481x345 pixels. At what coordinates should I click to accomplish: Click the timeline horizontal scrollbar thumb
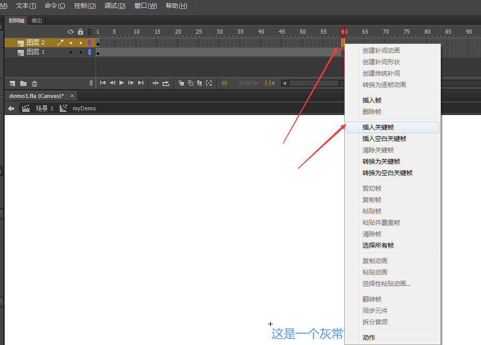point(314,83)
